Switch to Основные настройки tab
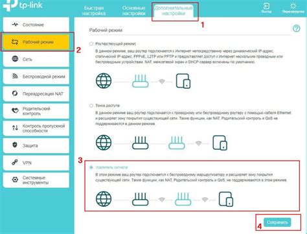The width and height of the screenshot is (307, 234). 133,10
